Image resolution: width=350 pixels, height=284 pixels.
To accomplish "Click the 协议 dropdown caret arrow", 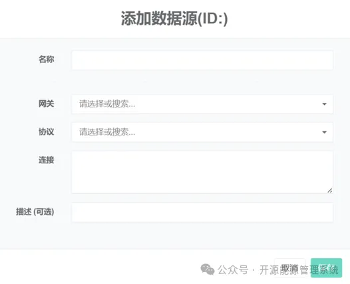I will (x=324, y=132).
